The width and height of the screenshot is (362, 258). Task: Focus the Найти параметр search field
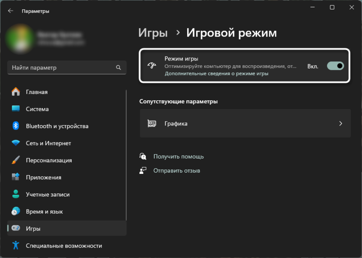(61, 68)
